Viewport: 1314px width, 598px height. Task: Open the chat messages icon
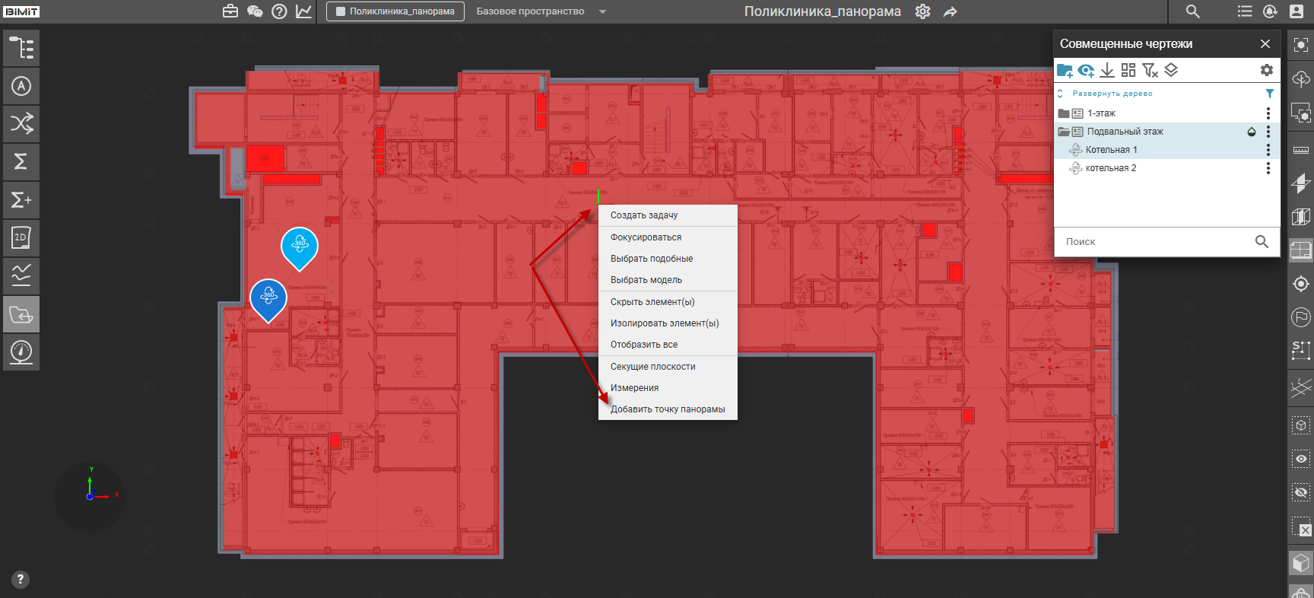[x=255, y=11]
